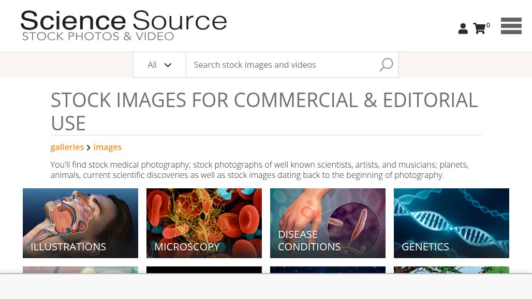This screenshot has height=299, width=532.
Task: Follow the galleries breadcrumb link
Action: [67, 147]
